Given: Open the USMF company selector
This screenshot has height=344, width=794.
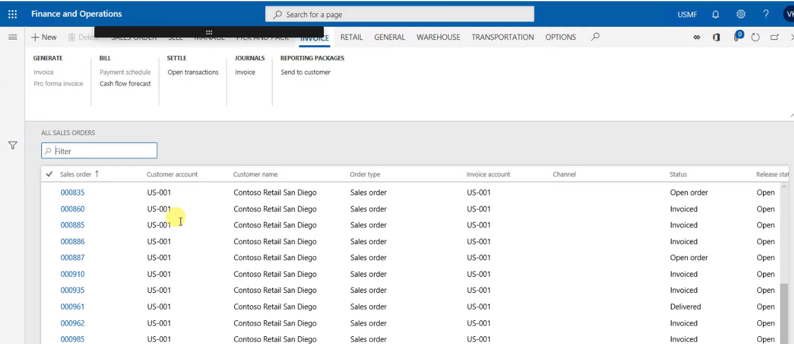Looking at the screenshot, I should tap(686, 13).
